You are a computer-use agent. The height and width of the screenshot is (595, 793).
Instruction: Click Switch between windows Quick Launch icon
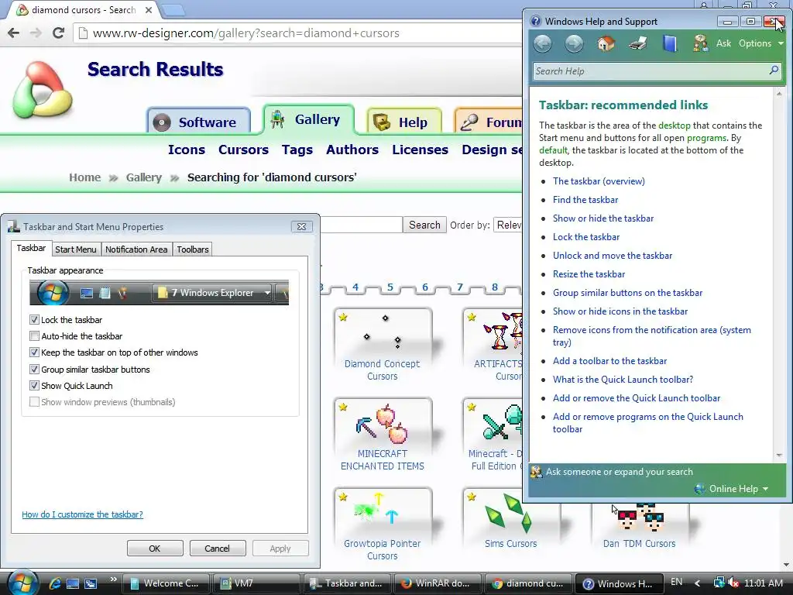[91, 583]
